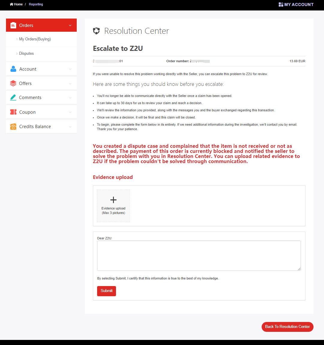Click the Home house icon in breadcrumb

pos(11,4)
